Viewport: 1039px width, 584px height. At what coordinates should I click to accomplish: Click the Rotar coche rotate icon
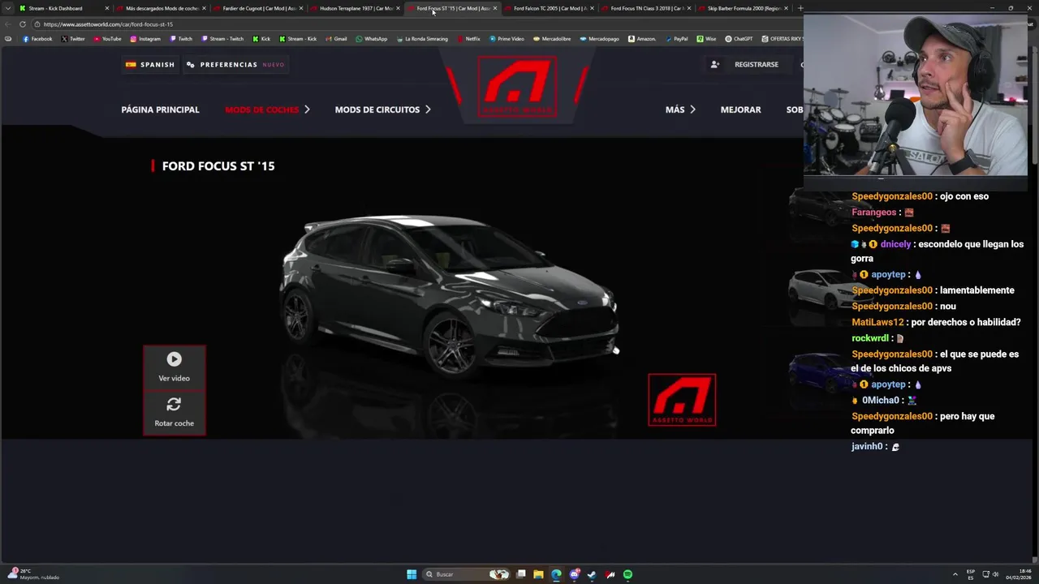tap(174, 404)
